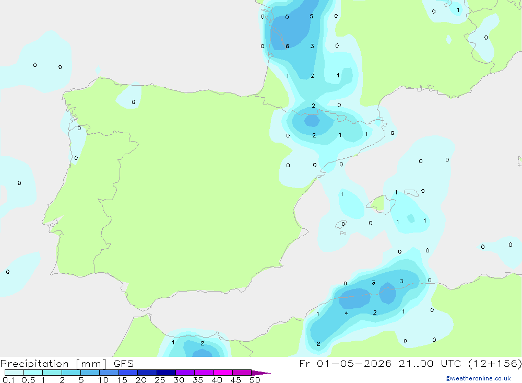
Task: Pick the 0.1–0.5 mm legend color swatch
Action: point(14,373)
